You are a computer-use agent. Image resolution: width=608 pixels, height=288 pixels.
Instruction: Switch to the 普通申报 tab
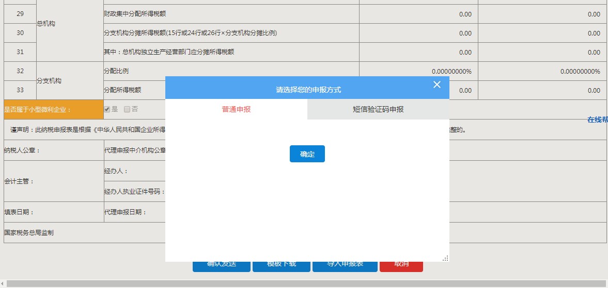pyautogui.click(x=236, y=109)
